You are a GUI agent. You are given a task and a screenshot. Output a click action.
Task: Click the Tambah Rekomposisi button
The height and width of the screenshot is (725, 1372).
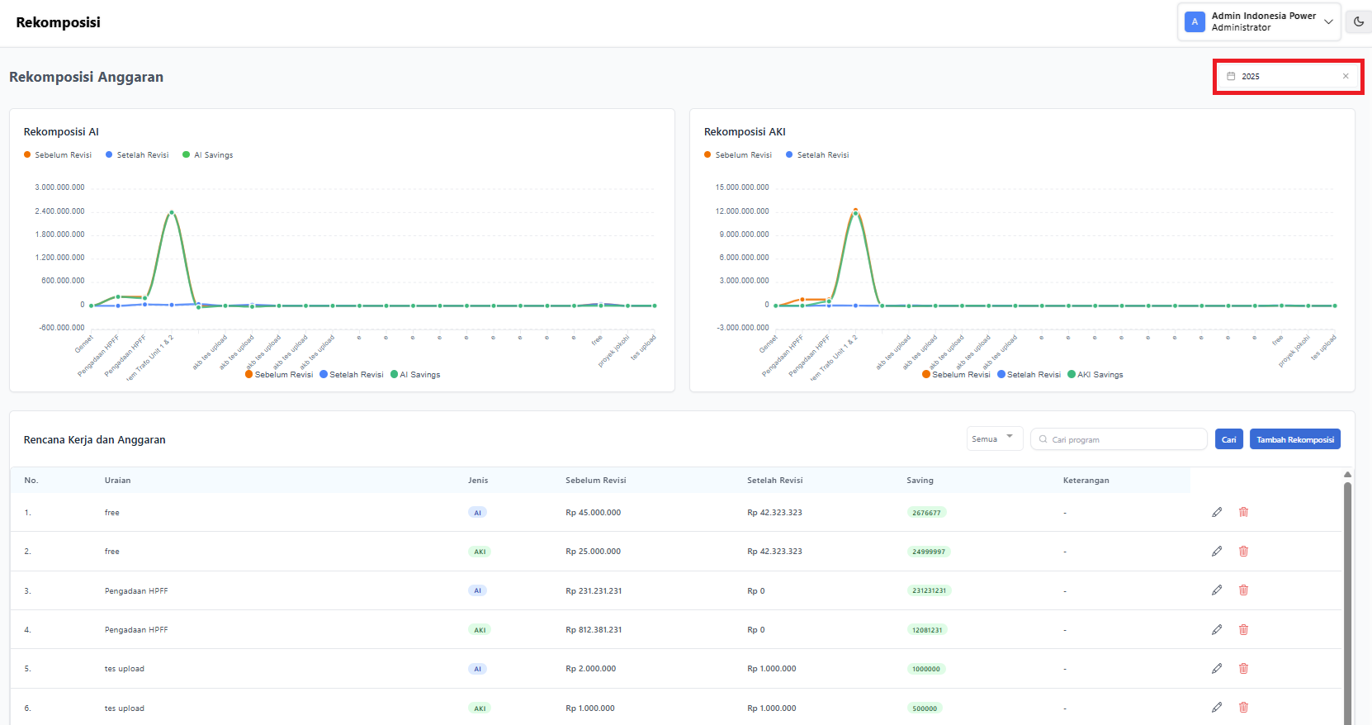(x=1294, y=439)
